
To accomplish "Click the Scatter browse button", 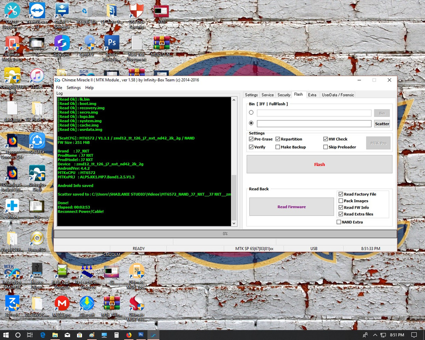I will pos(382,124).
